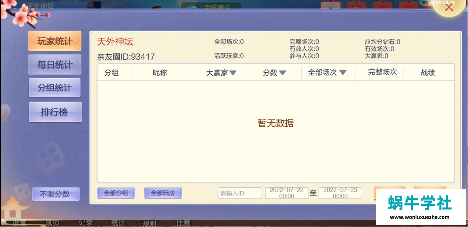Pick the end date 2022-07-23 field
Screen dimensions: 468x227
(340, 193)
